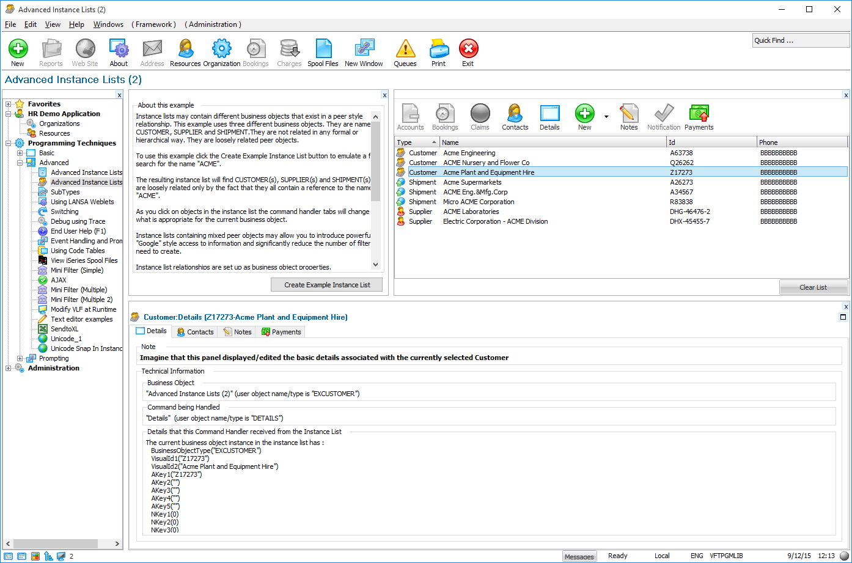Viewport: 852px width, 563px height.
Task: Click the up-arrow-with-bars icon in the status bar
Action: 48,556
